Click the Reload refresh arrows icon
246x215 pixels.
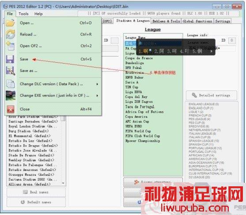pyautogui.click(x=10, y=34)
